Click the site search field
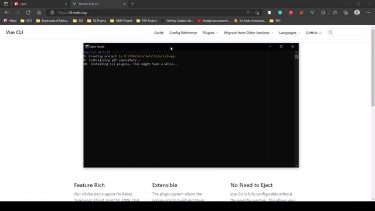 (x=346, y=33)
